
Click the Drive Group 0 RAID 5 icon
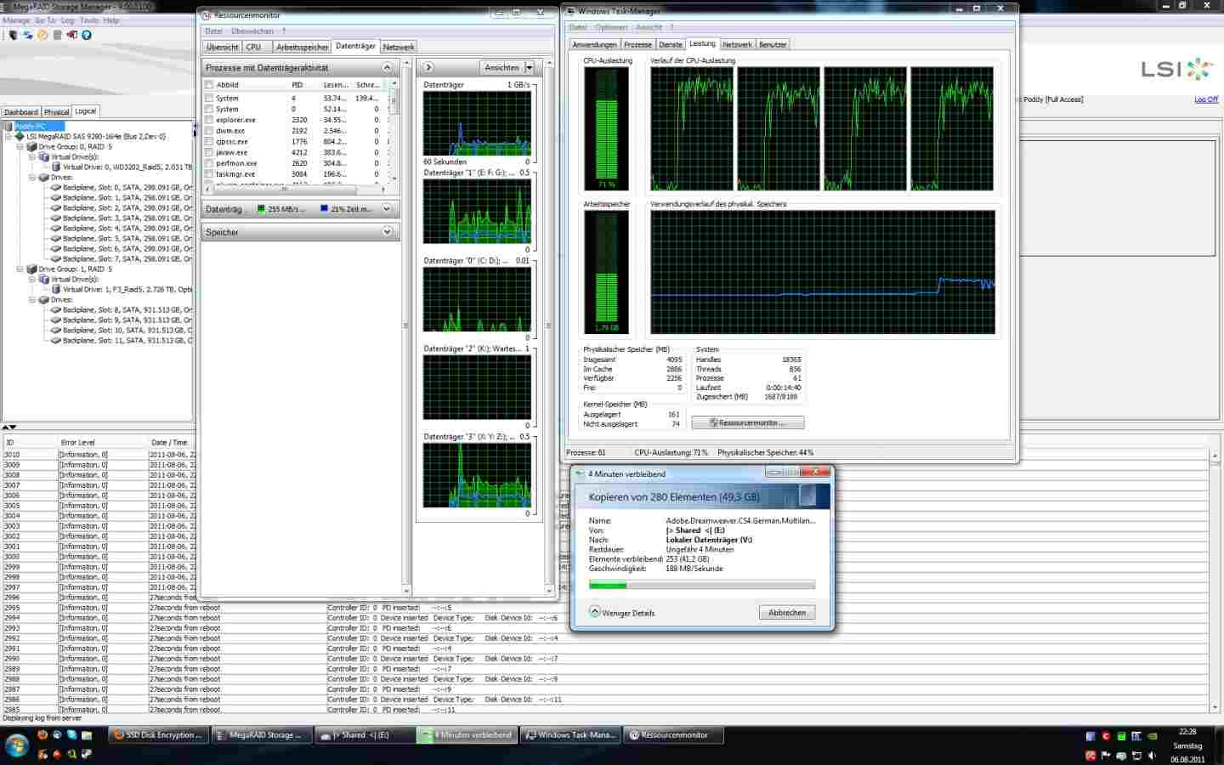coord(31,146)
